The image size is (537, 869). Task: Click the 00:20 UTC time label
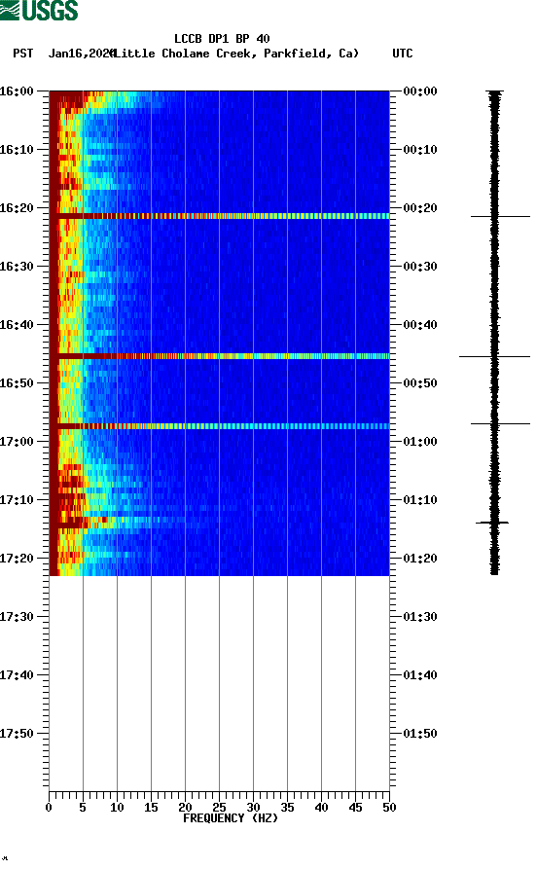pyautogui.click(x=420, y=208)
